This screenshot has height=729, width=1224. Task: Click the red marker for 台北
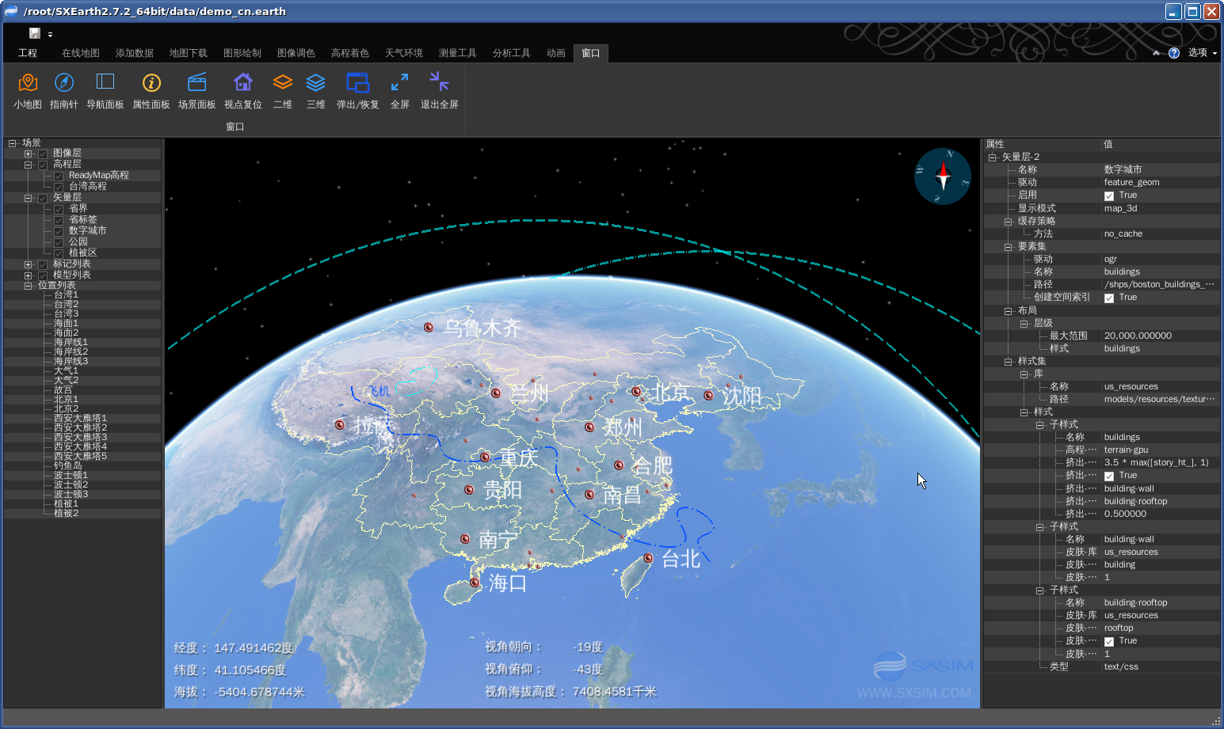coord(648,558)
